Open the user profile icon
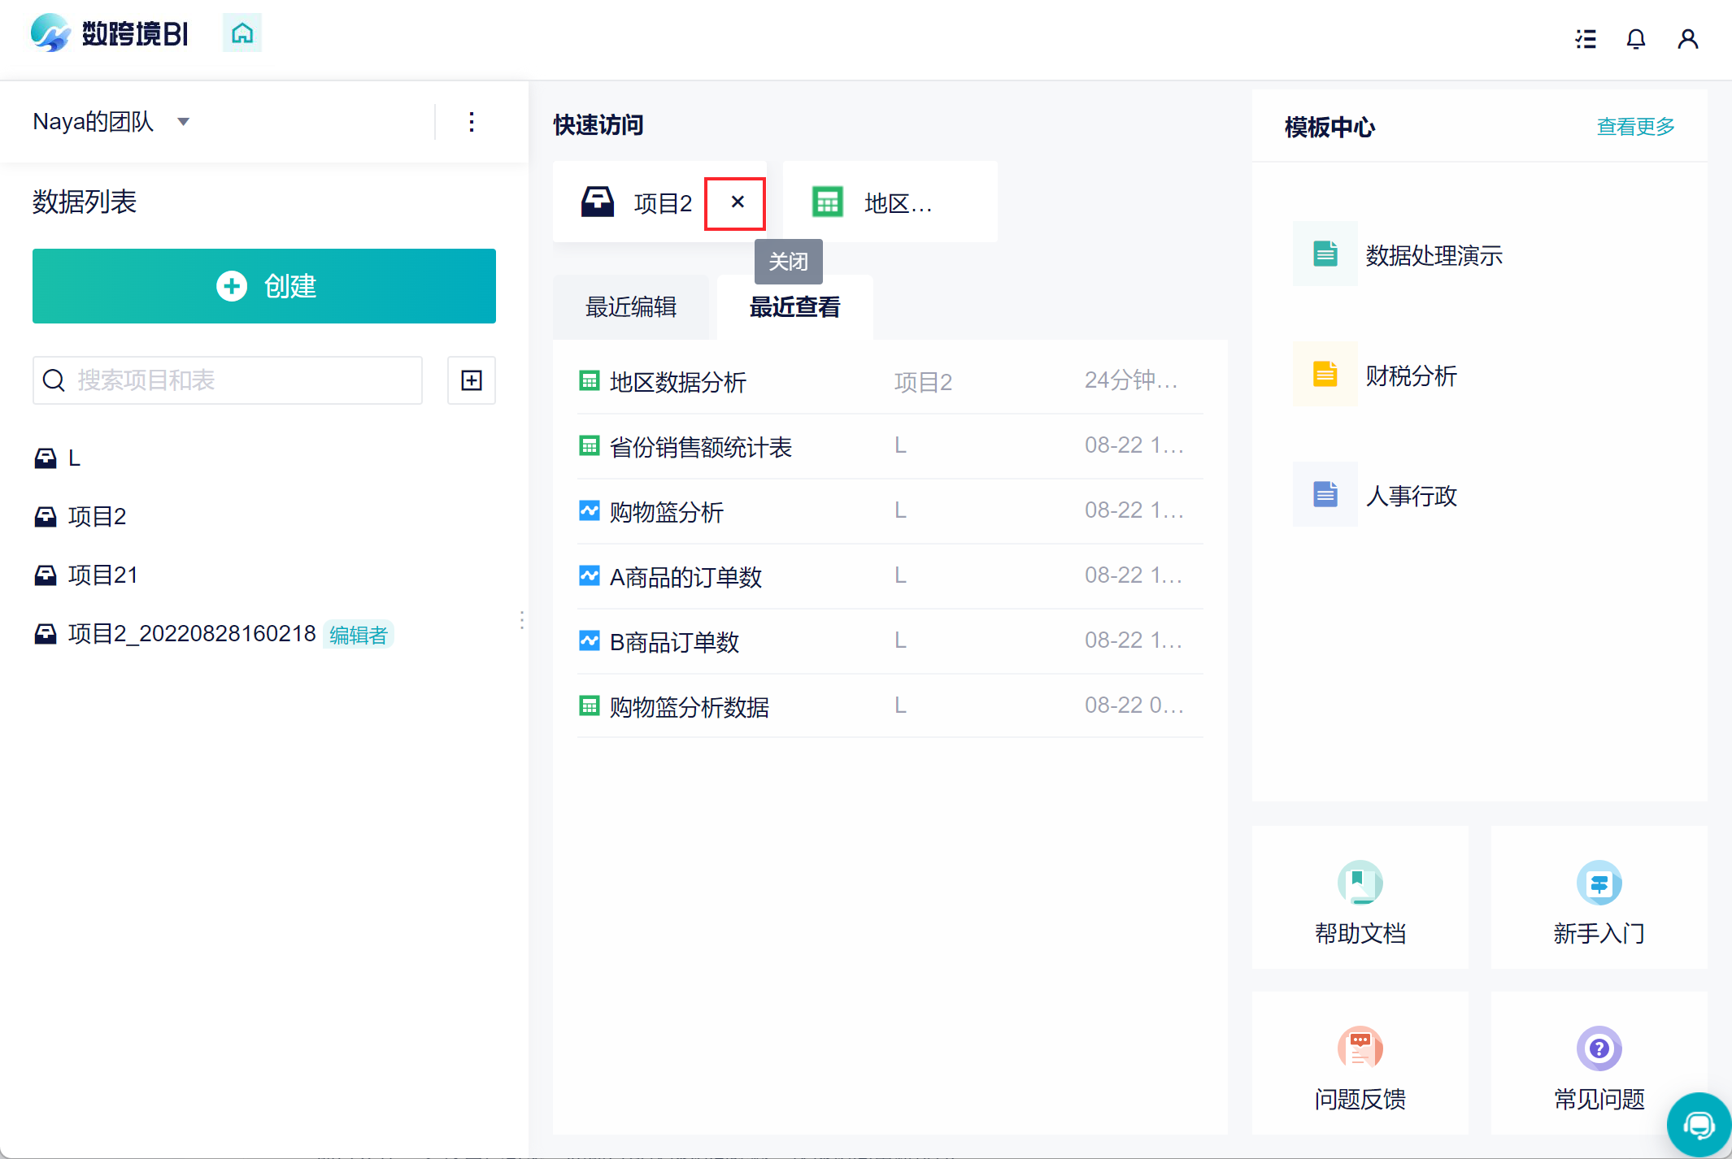Viewport: 1732px width, 1159px height. [x=1687, y=39]
